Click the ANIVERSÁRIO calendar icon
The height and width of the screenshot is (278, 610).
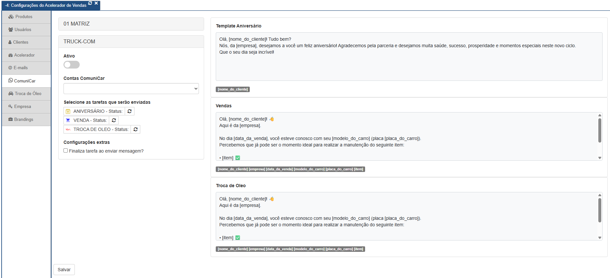[x=68, y=111]
